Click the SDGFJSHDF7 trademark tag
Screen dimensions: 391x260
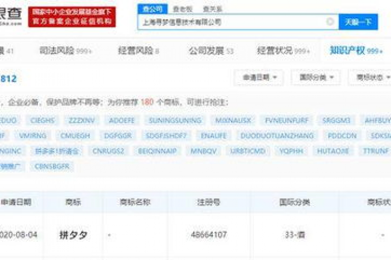166,136
